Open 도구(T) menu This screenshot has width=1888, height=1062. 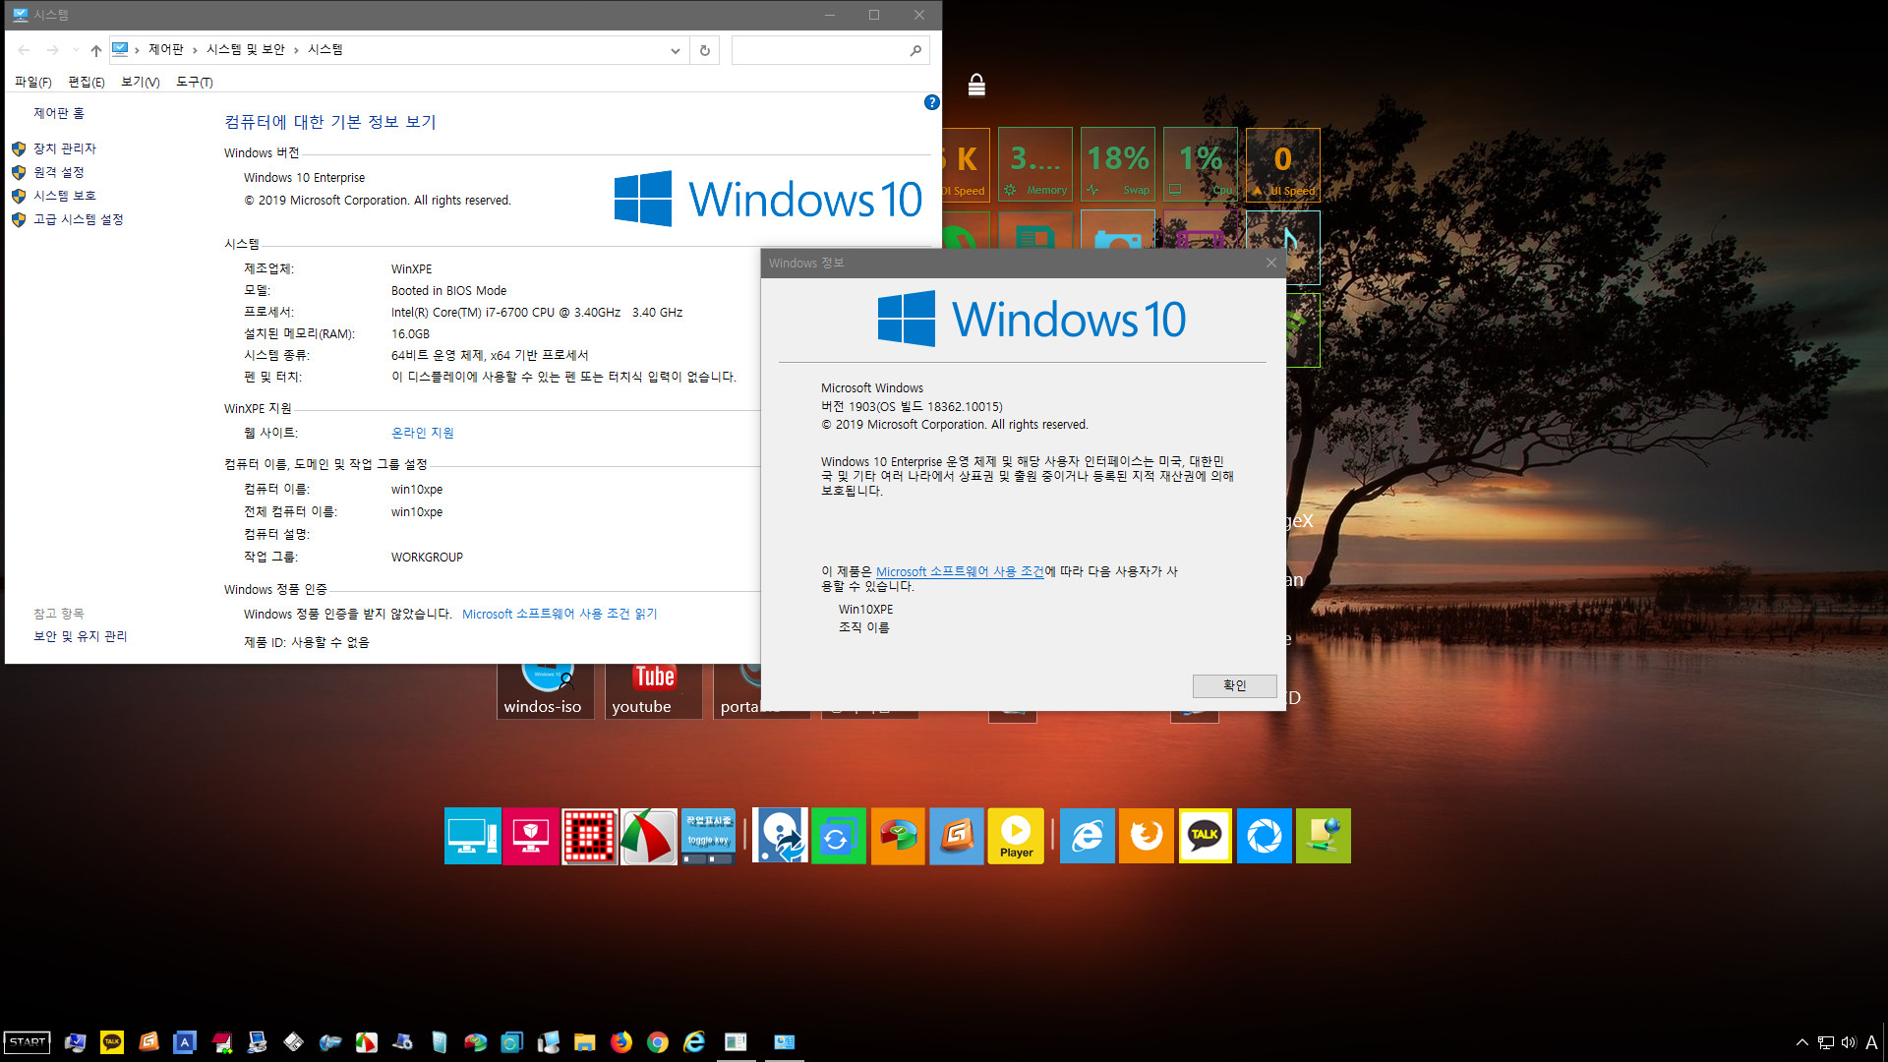click(x=194, y=82)
